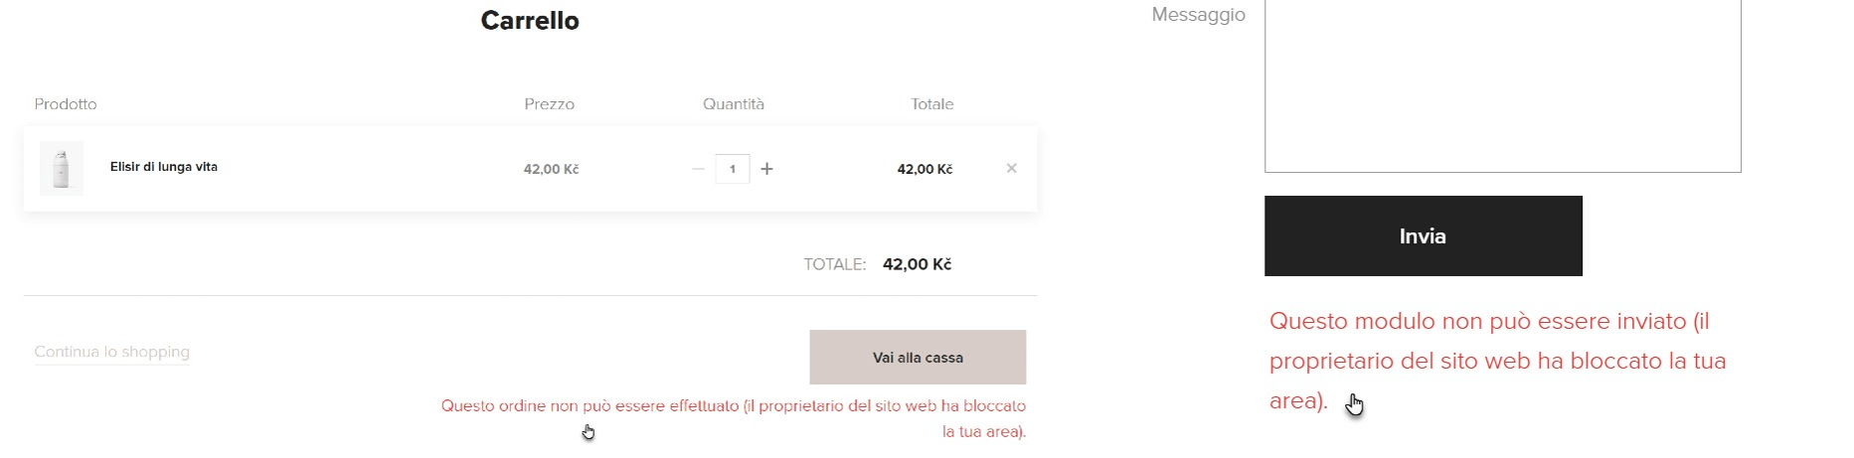Image resolution: width=1854 pixels, height=458 pixels.
Task: Remove Elisir di lunga vita from cart
Action: click(1011, 168)
